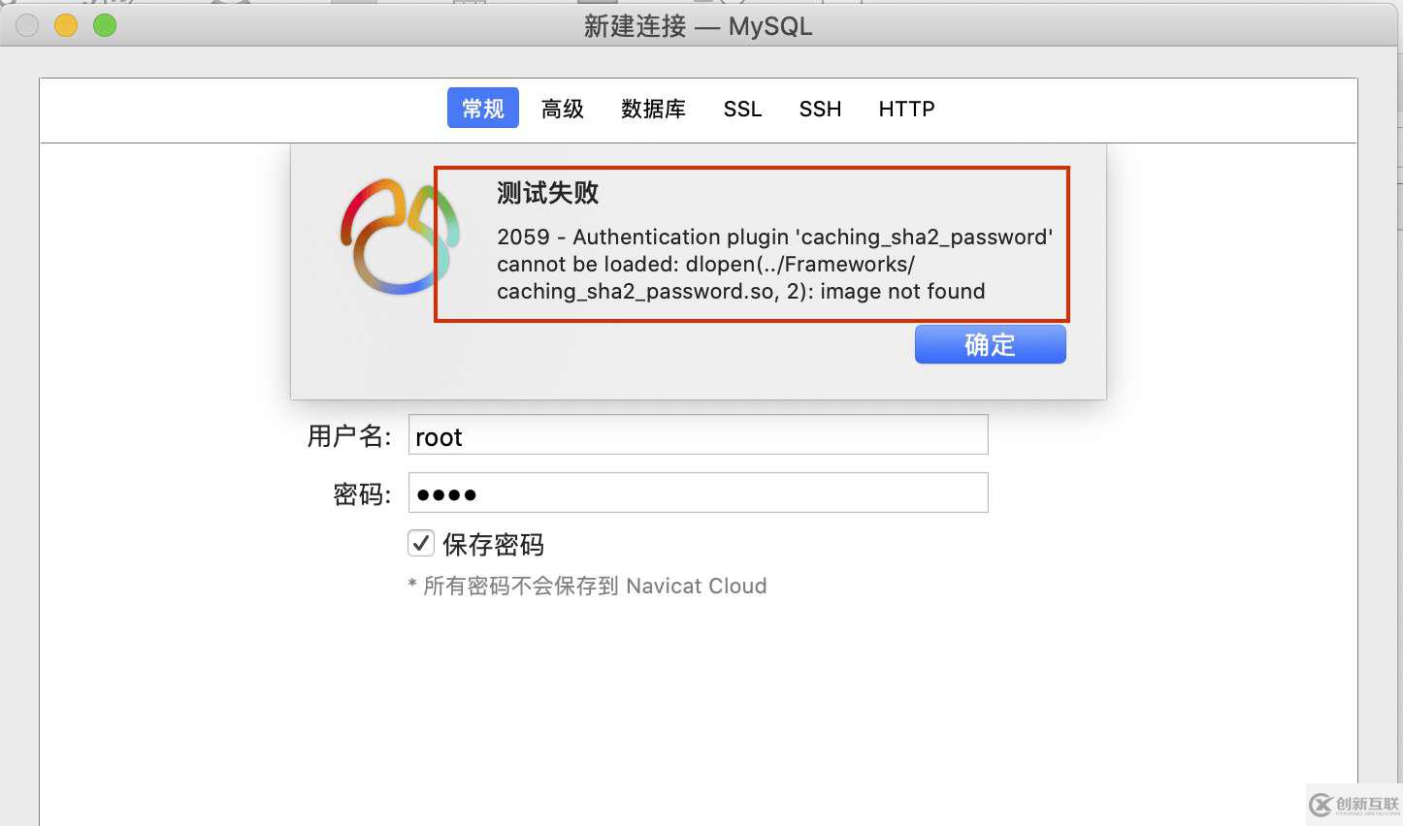Image resolution: width=1403 pixels, height=826 pixels.
Task: Minimize the window using the yellow button
Action: pos(66,26)
